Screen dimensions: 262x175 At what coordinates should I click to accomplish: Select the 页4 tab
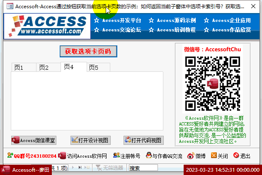click(x=74, y=67)
